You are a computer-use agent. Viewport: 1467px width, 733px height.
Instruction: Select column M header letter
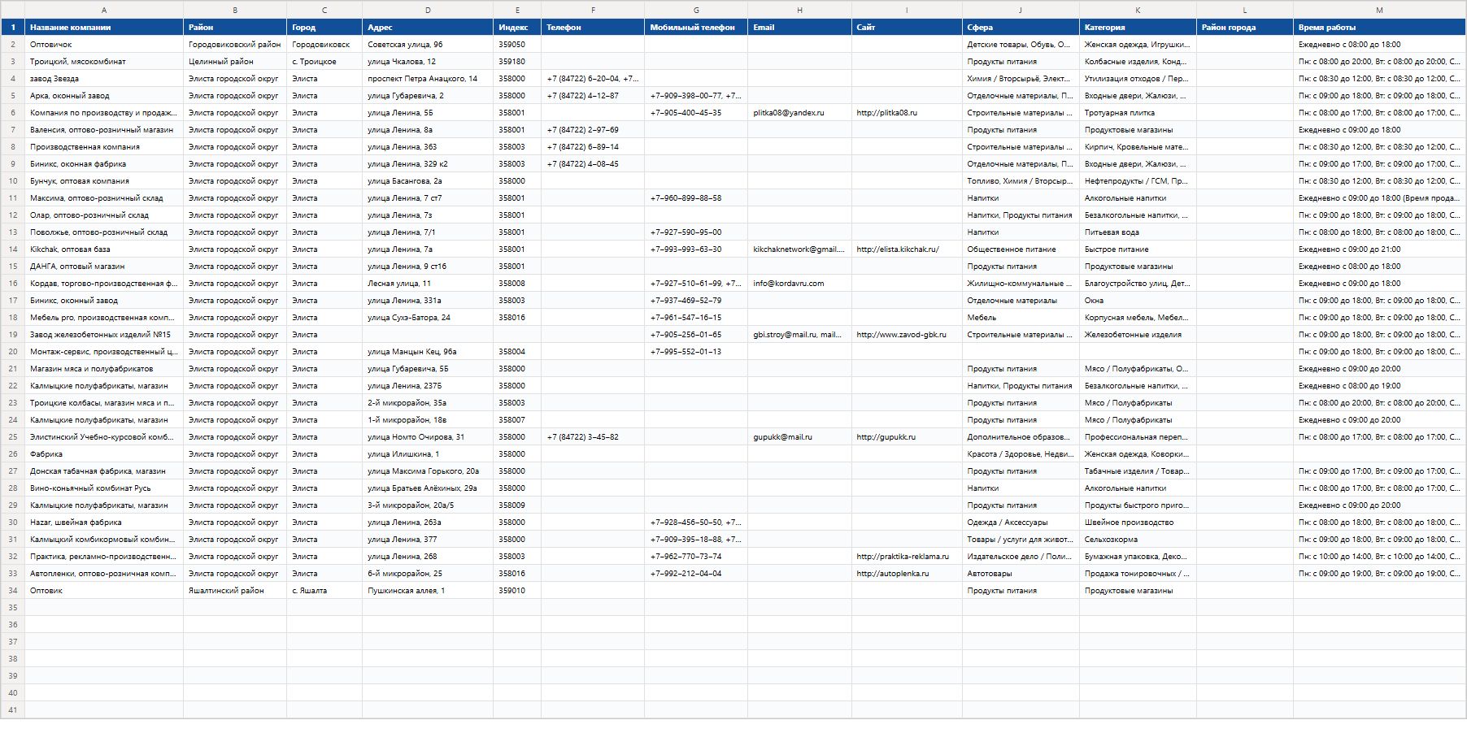[x=1379, y=10]
